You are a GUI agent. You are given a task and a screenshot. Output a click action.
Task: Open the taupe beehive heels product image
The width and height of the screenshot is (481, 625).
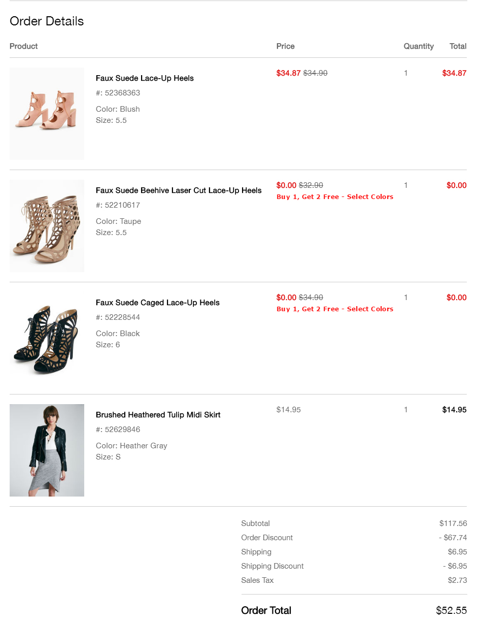pyautogui.click(x=47, y=226)
